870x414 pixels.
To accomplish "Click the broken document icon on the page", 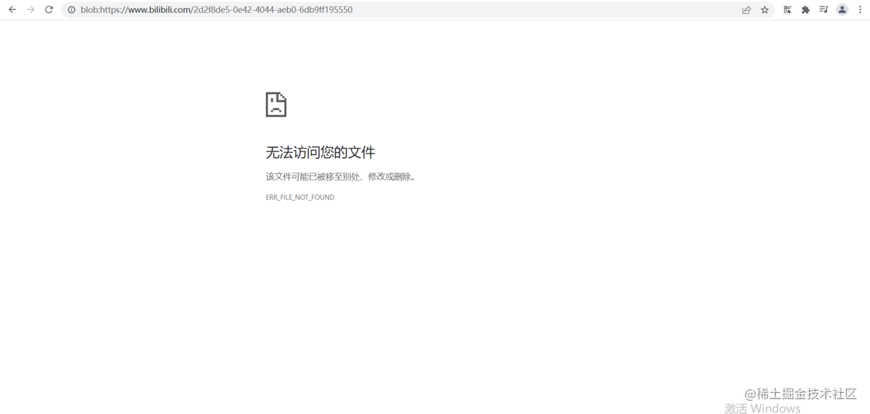I will [x=276, y=103].
